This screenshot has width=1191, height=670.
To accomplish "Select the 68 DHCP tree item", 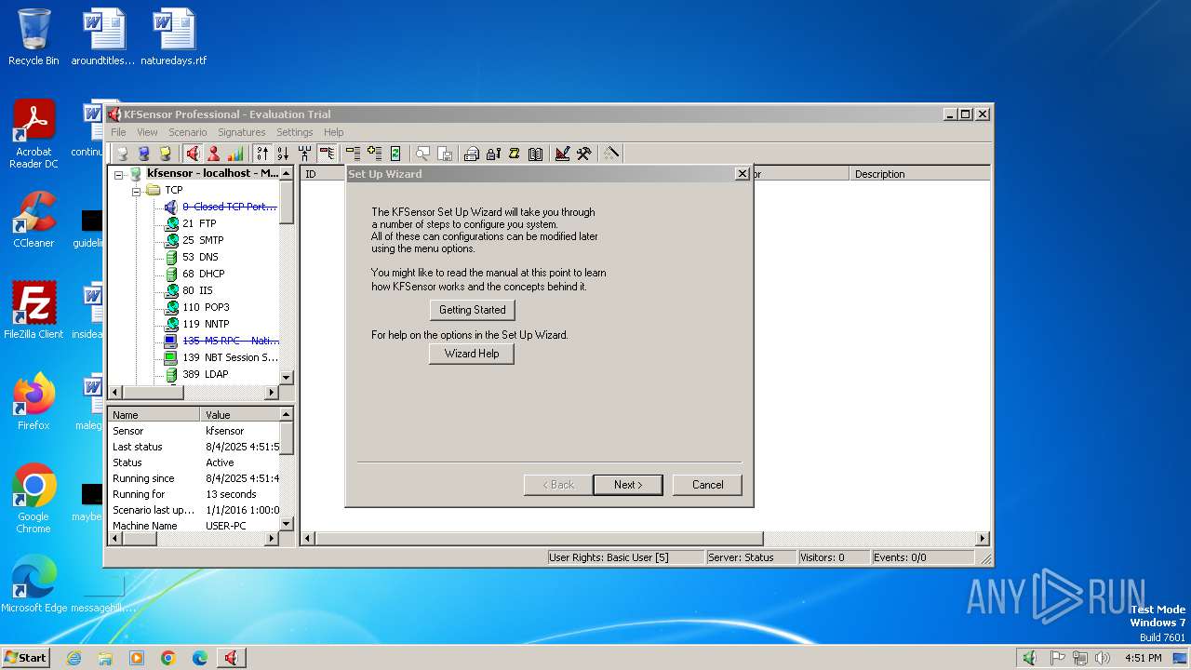I will [203, 274].
